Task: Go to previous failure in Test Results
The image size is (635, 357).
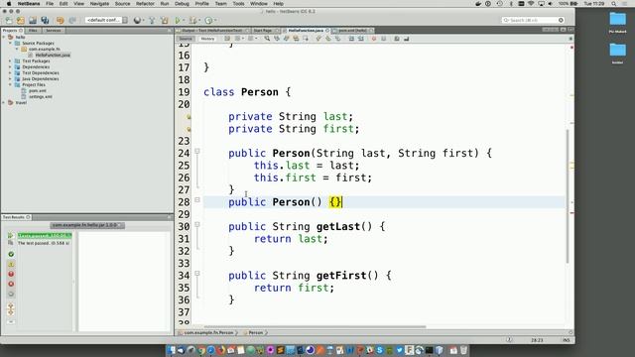Action: (11, 306)
